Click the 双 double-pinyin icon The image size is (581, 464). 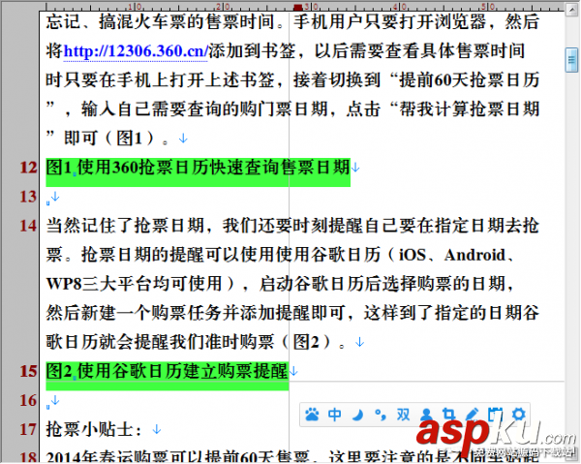click(403, 415)
